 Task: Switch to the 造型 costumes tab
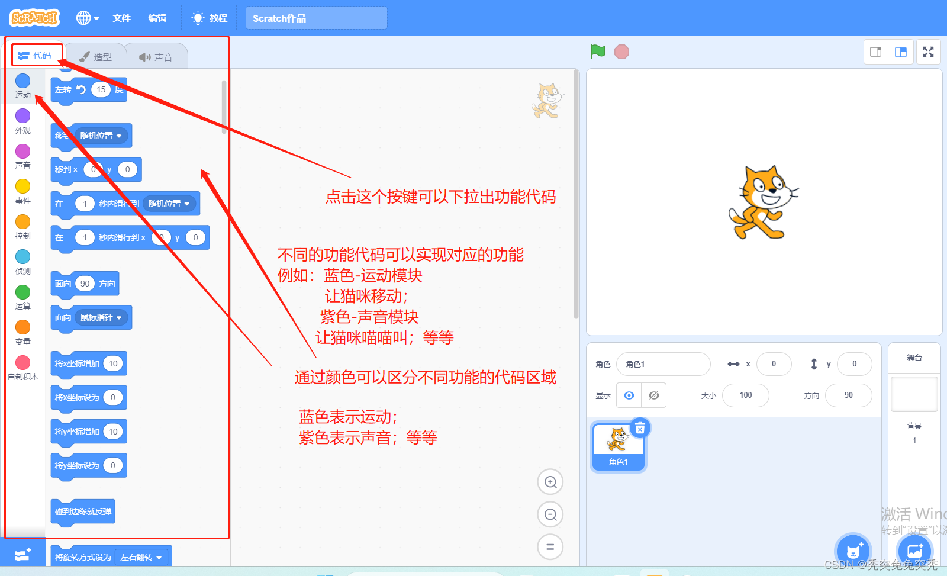point(96,57)
